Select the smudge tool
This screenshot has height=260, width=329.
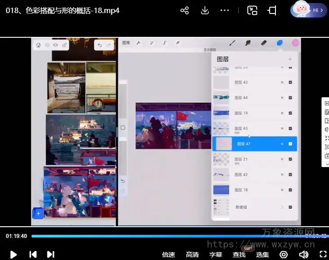248,43
